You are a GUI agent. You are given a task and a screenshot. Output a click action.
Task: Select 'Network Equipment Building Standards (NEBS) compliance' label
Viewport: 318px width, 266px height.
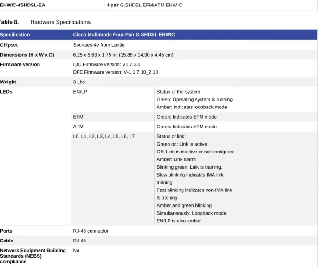(x=33, y=256)
